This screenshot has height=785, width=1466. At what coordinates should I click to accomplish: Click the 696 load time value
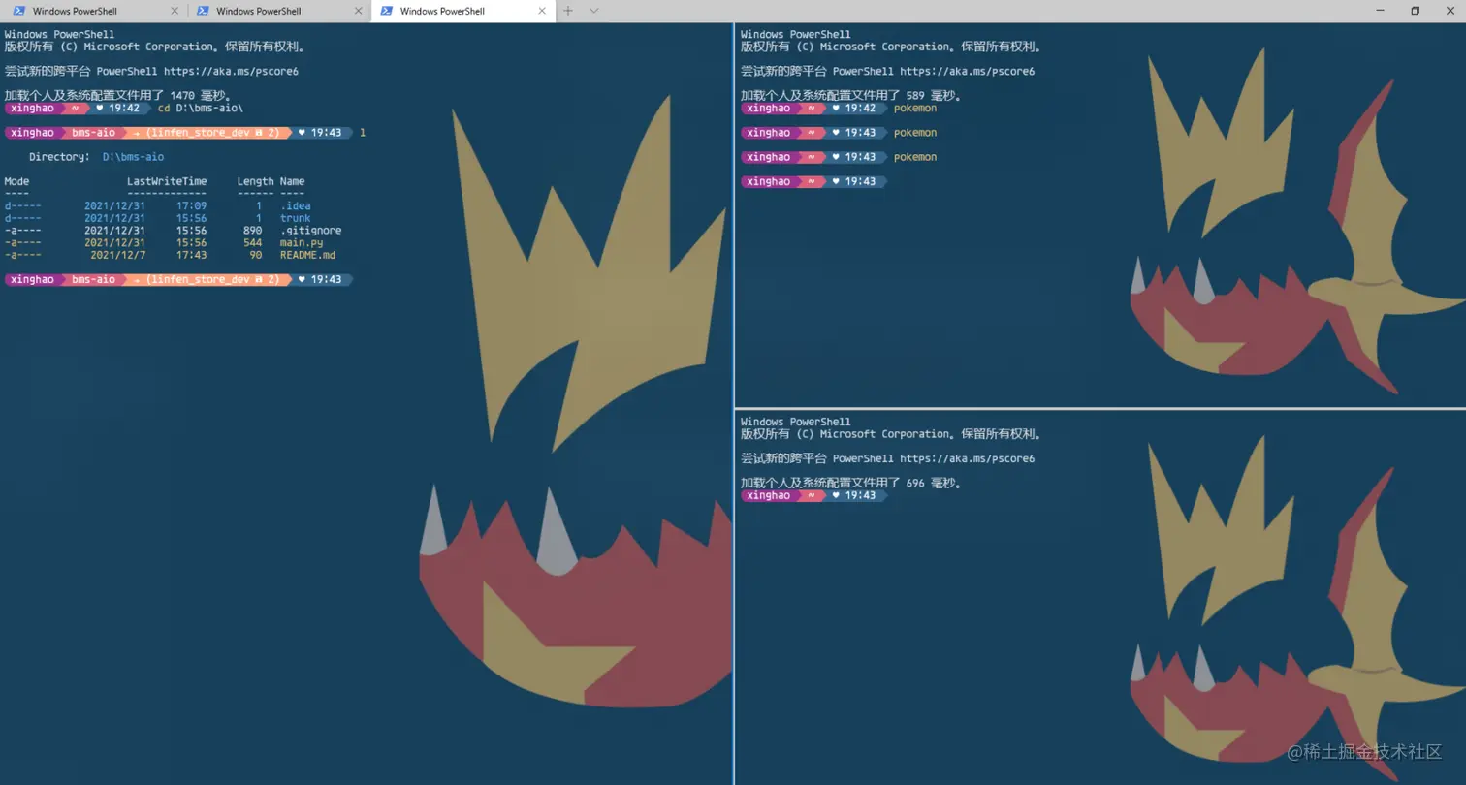pos(914,483)
